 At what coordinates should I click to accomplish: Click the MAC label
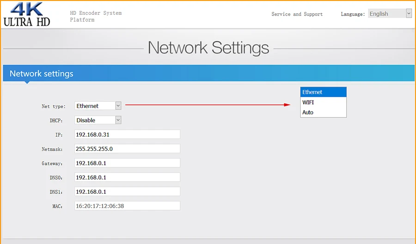pos(57,207)
